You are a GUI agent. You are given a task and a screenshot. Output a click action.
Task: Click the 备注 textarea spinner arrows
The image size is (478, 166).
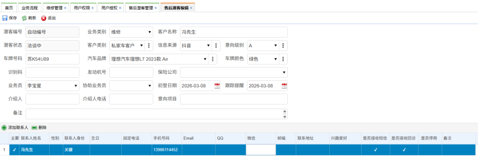pyautogui.click(x=285, y=114)
